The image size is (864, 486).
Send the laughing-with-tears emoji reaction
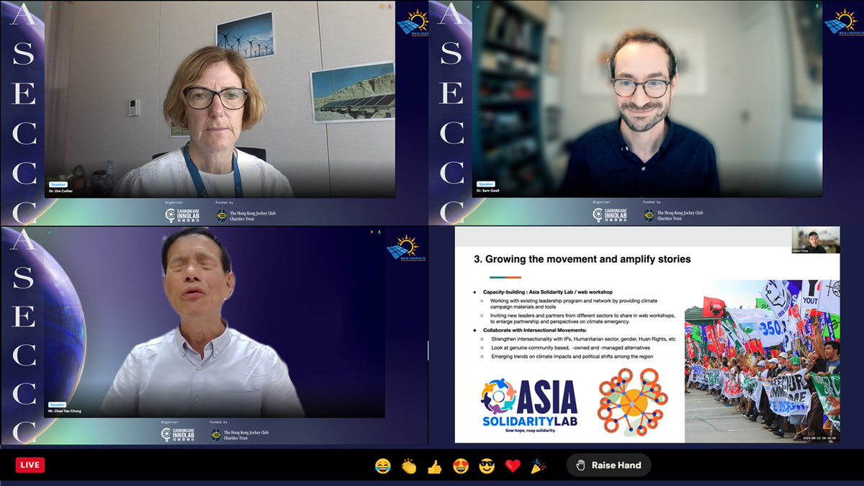click(x=382, y=466)
